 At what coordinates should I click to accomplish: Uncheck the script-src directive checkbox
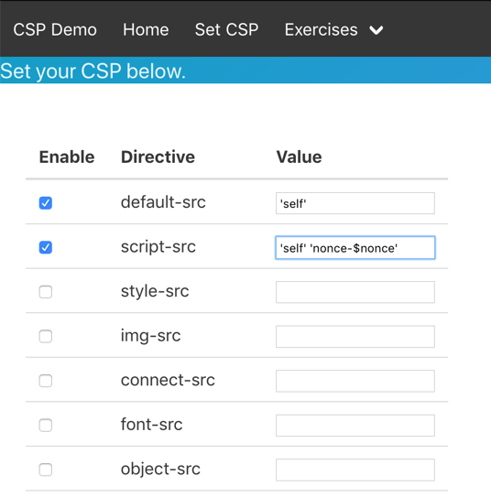46,247
